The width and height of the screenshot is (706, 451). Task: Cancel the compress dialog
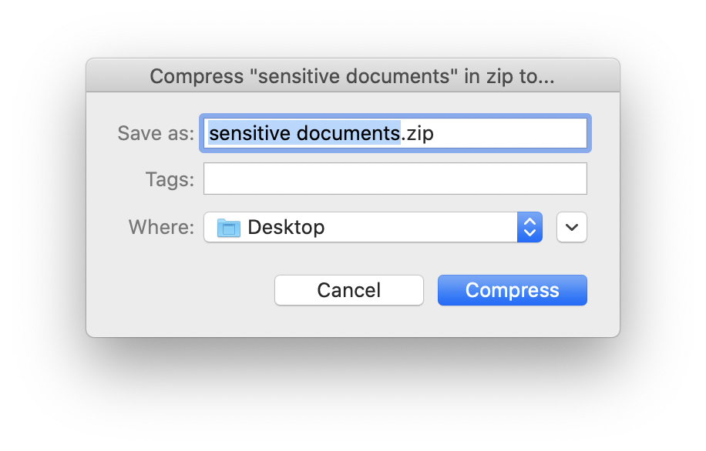point(348,290)
